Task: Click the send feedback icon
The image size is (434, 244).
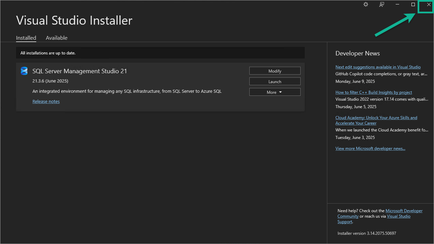Action: click(382, 4)
